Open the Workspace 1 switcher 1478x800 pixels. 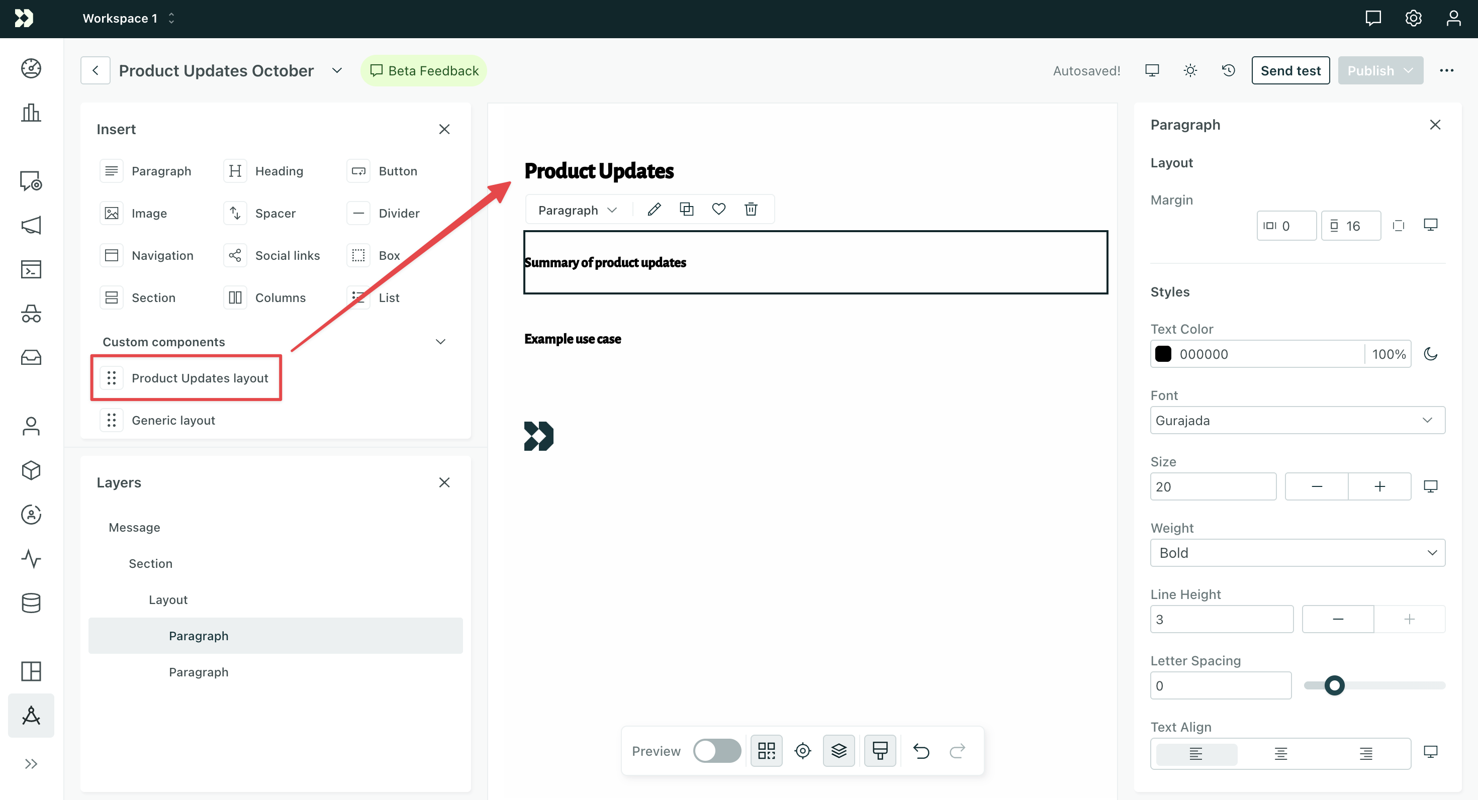(x=127, y=18)
